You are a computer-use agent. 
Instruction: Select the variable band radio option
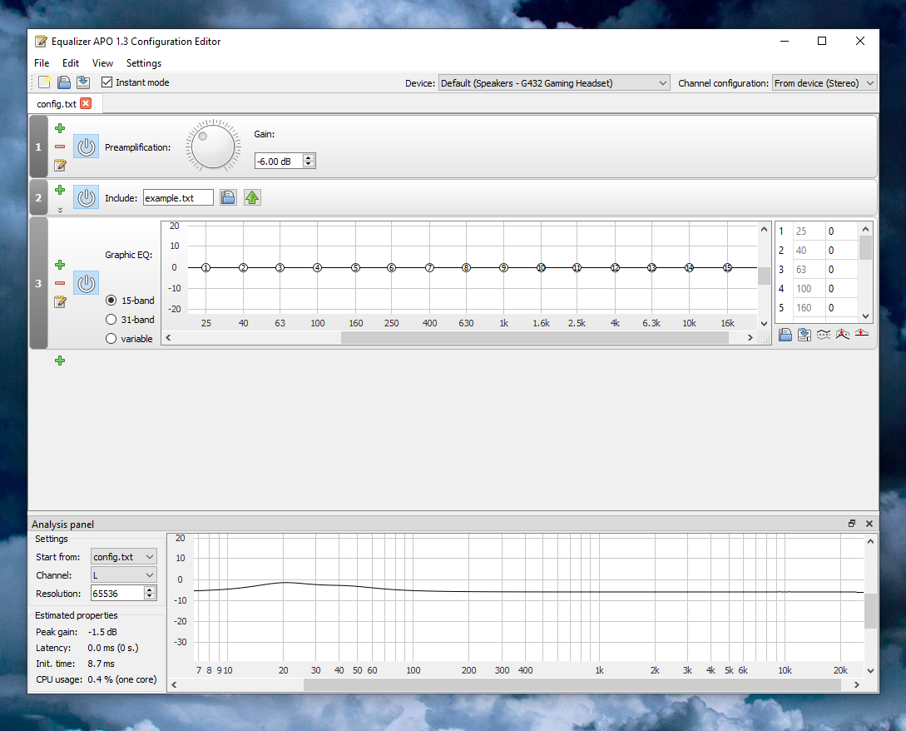[x=111, y=339]
